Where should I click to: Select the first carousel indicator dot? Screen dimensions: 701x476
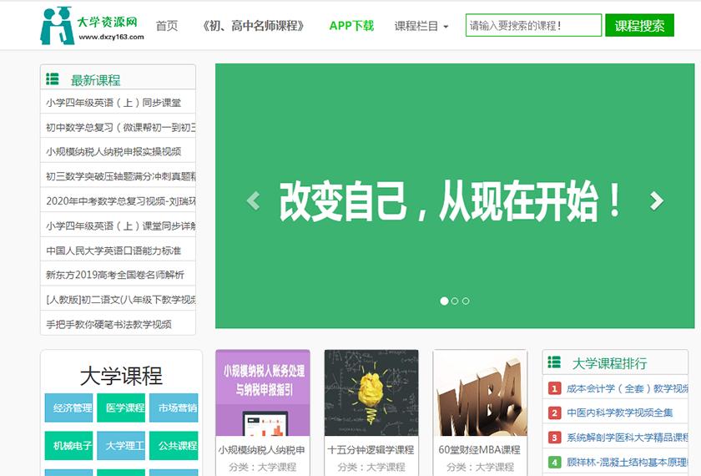tap(444, 301)
